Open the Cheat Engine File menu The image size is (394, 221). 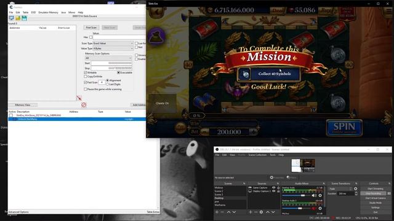[11, 12]
